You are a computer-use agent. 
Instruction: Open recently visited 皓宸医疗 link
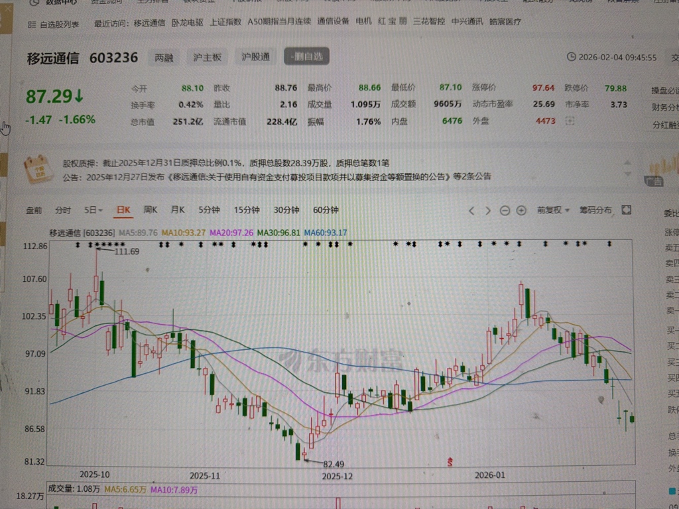(505, 21)
